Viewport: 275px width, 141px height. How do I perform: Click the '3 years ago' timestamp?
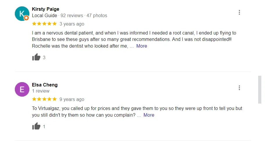(x=72, y=24)
